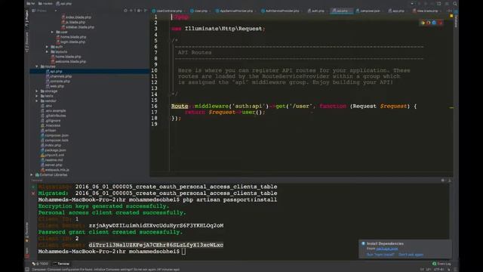Select console.php in project tree
Viewport: 483px width, 272px height.
tap(58, 82)
